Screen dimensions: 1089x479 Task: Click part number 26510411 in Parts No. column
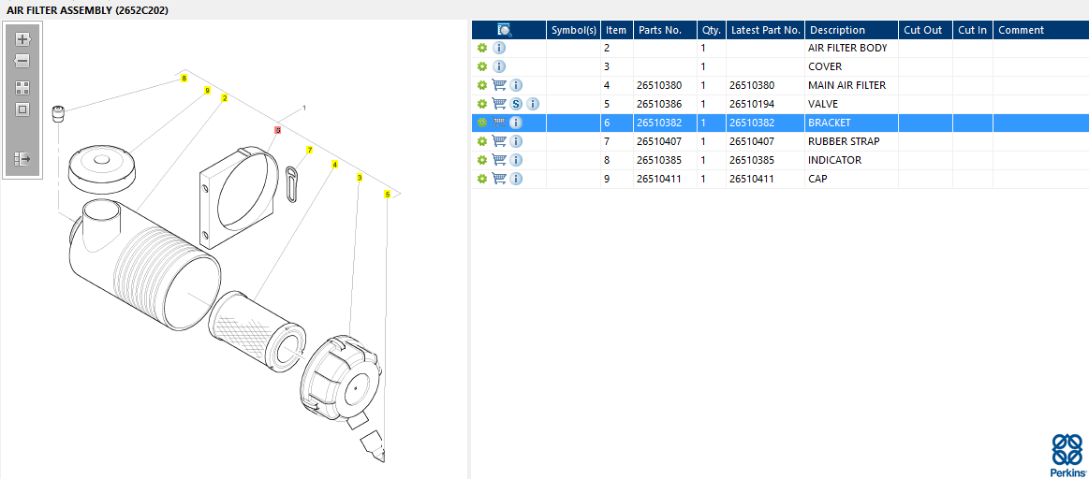click(659, 179)
